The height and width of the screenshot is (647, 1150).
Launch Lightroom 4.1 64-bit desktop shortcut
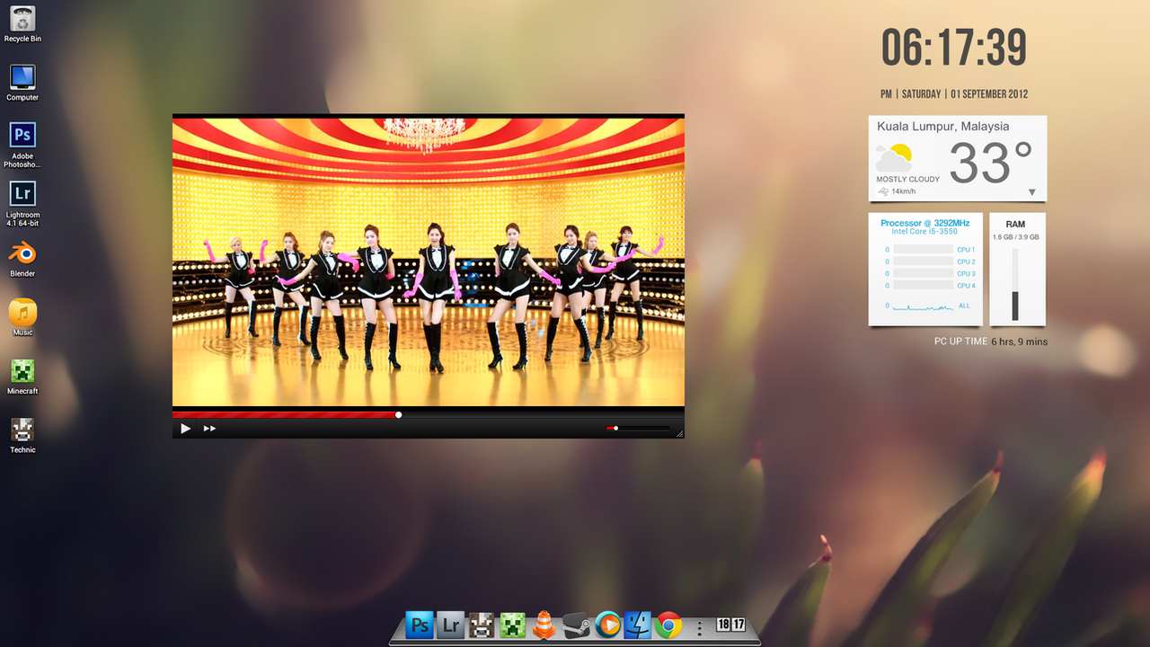[22, 204]
